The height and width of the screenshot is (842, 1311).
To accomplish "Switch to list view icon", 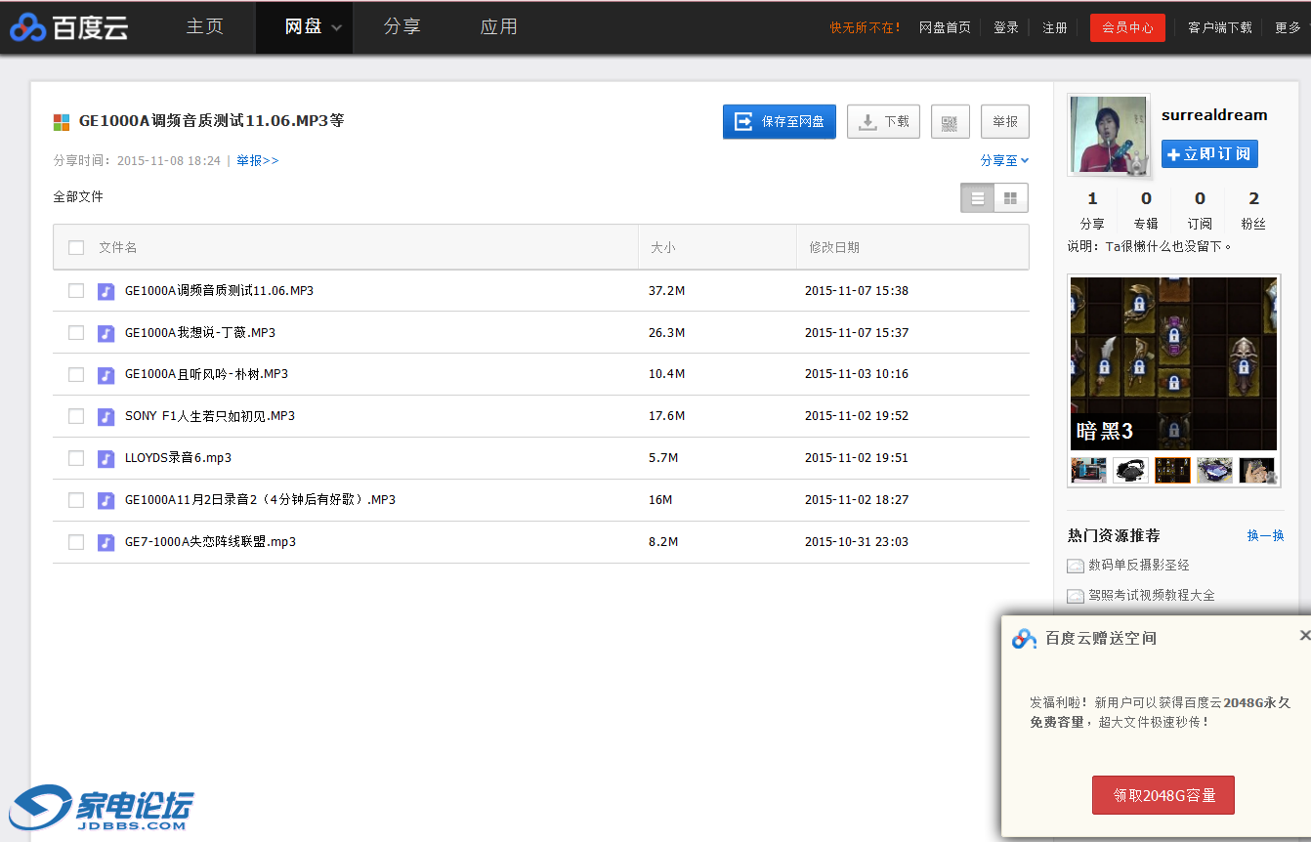I will (977, 198).
